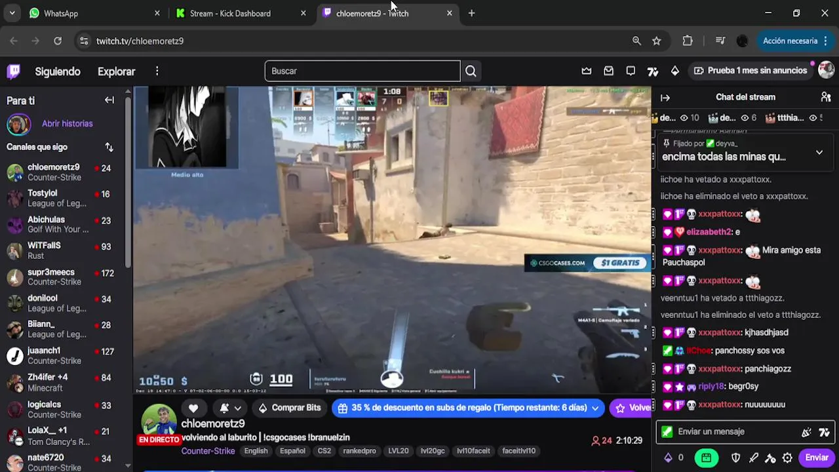
Task: Open the browser zoom magnifier icon
Action: [x=636, y=41]
